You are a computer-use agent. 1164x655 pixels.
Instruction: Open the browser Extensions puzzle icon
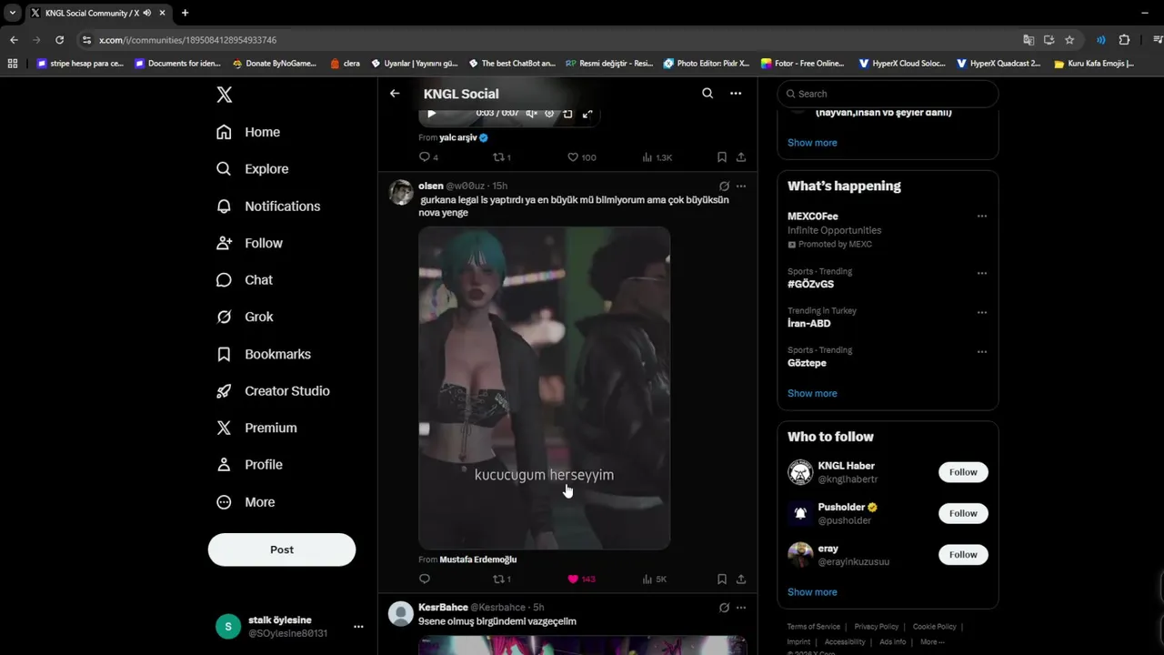pos(1124,40)
